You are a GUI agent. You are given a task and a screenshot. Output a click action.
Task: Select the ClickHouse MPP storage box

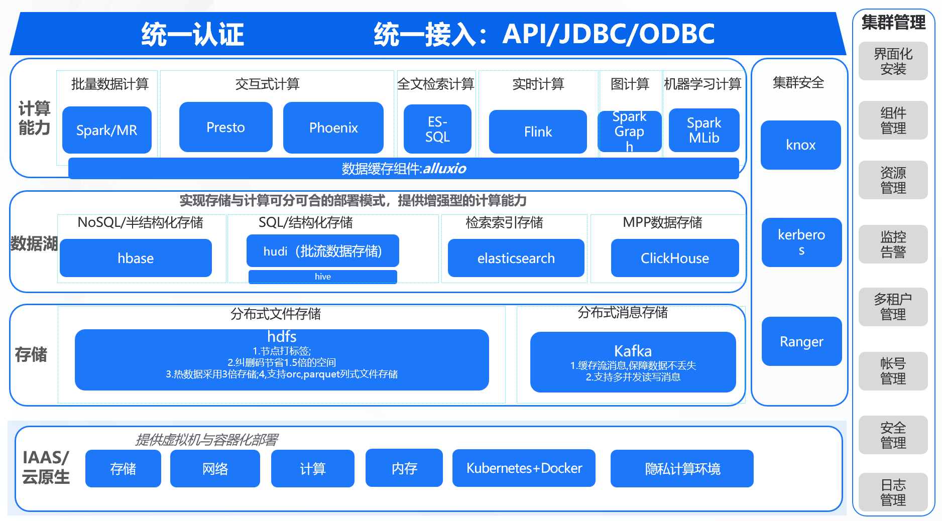click(674, 258)
